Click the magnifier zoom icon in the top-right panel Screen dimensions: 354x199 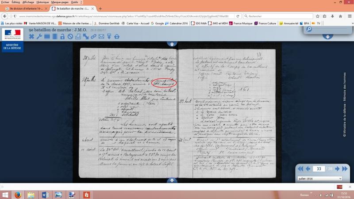(x=309, y=29)
